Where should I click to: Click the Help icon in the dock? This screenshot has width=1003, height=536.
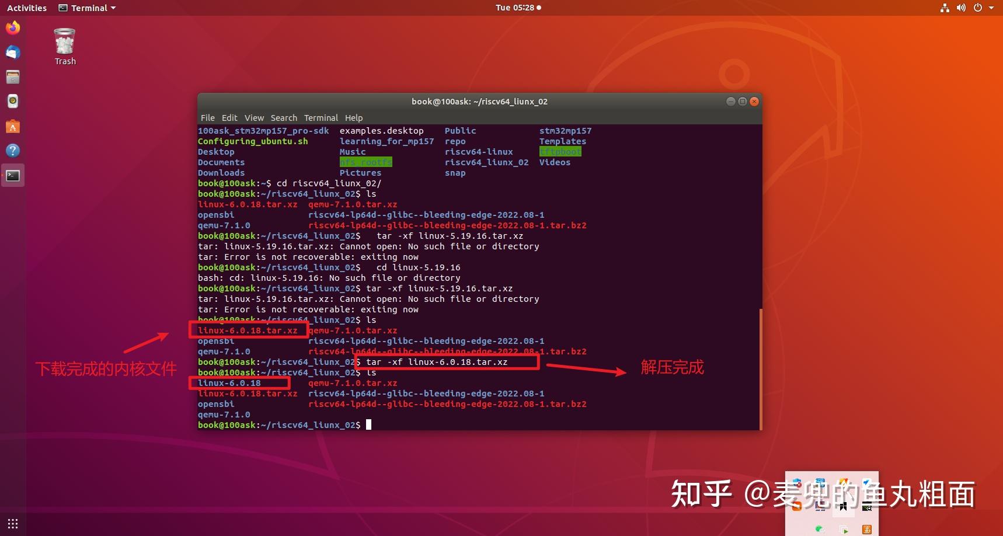(x=12, y=150)
